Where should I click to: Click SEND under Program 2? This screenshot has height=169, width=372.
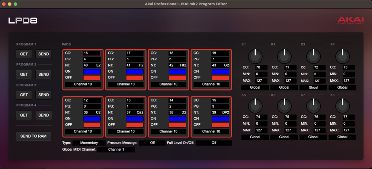tap(44, 74)
